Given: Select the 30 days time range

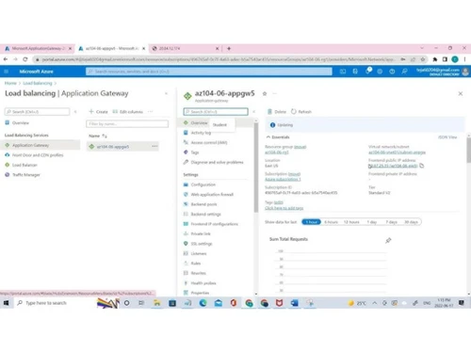Looking at the screenshot, I should pyautogui.click(x=411, y=222).
